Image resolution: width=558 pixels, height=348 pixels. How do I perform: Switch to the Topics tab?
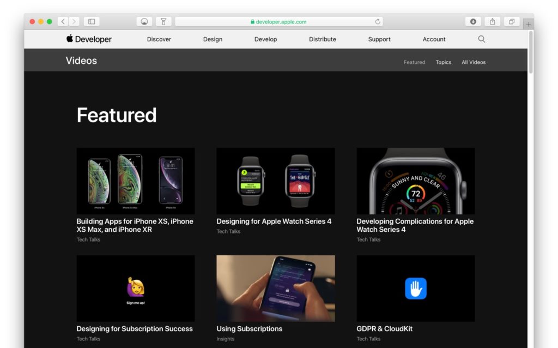(x=443, y=62)
